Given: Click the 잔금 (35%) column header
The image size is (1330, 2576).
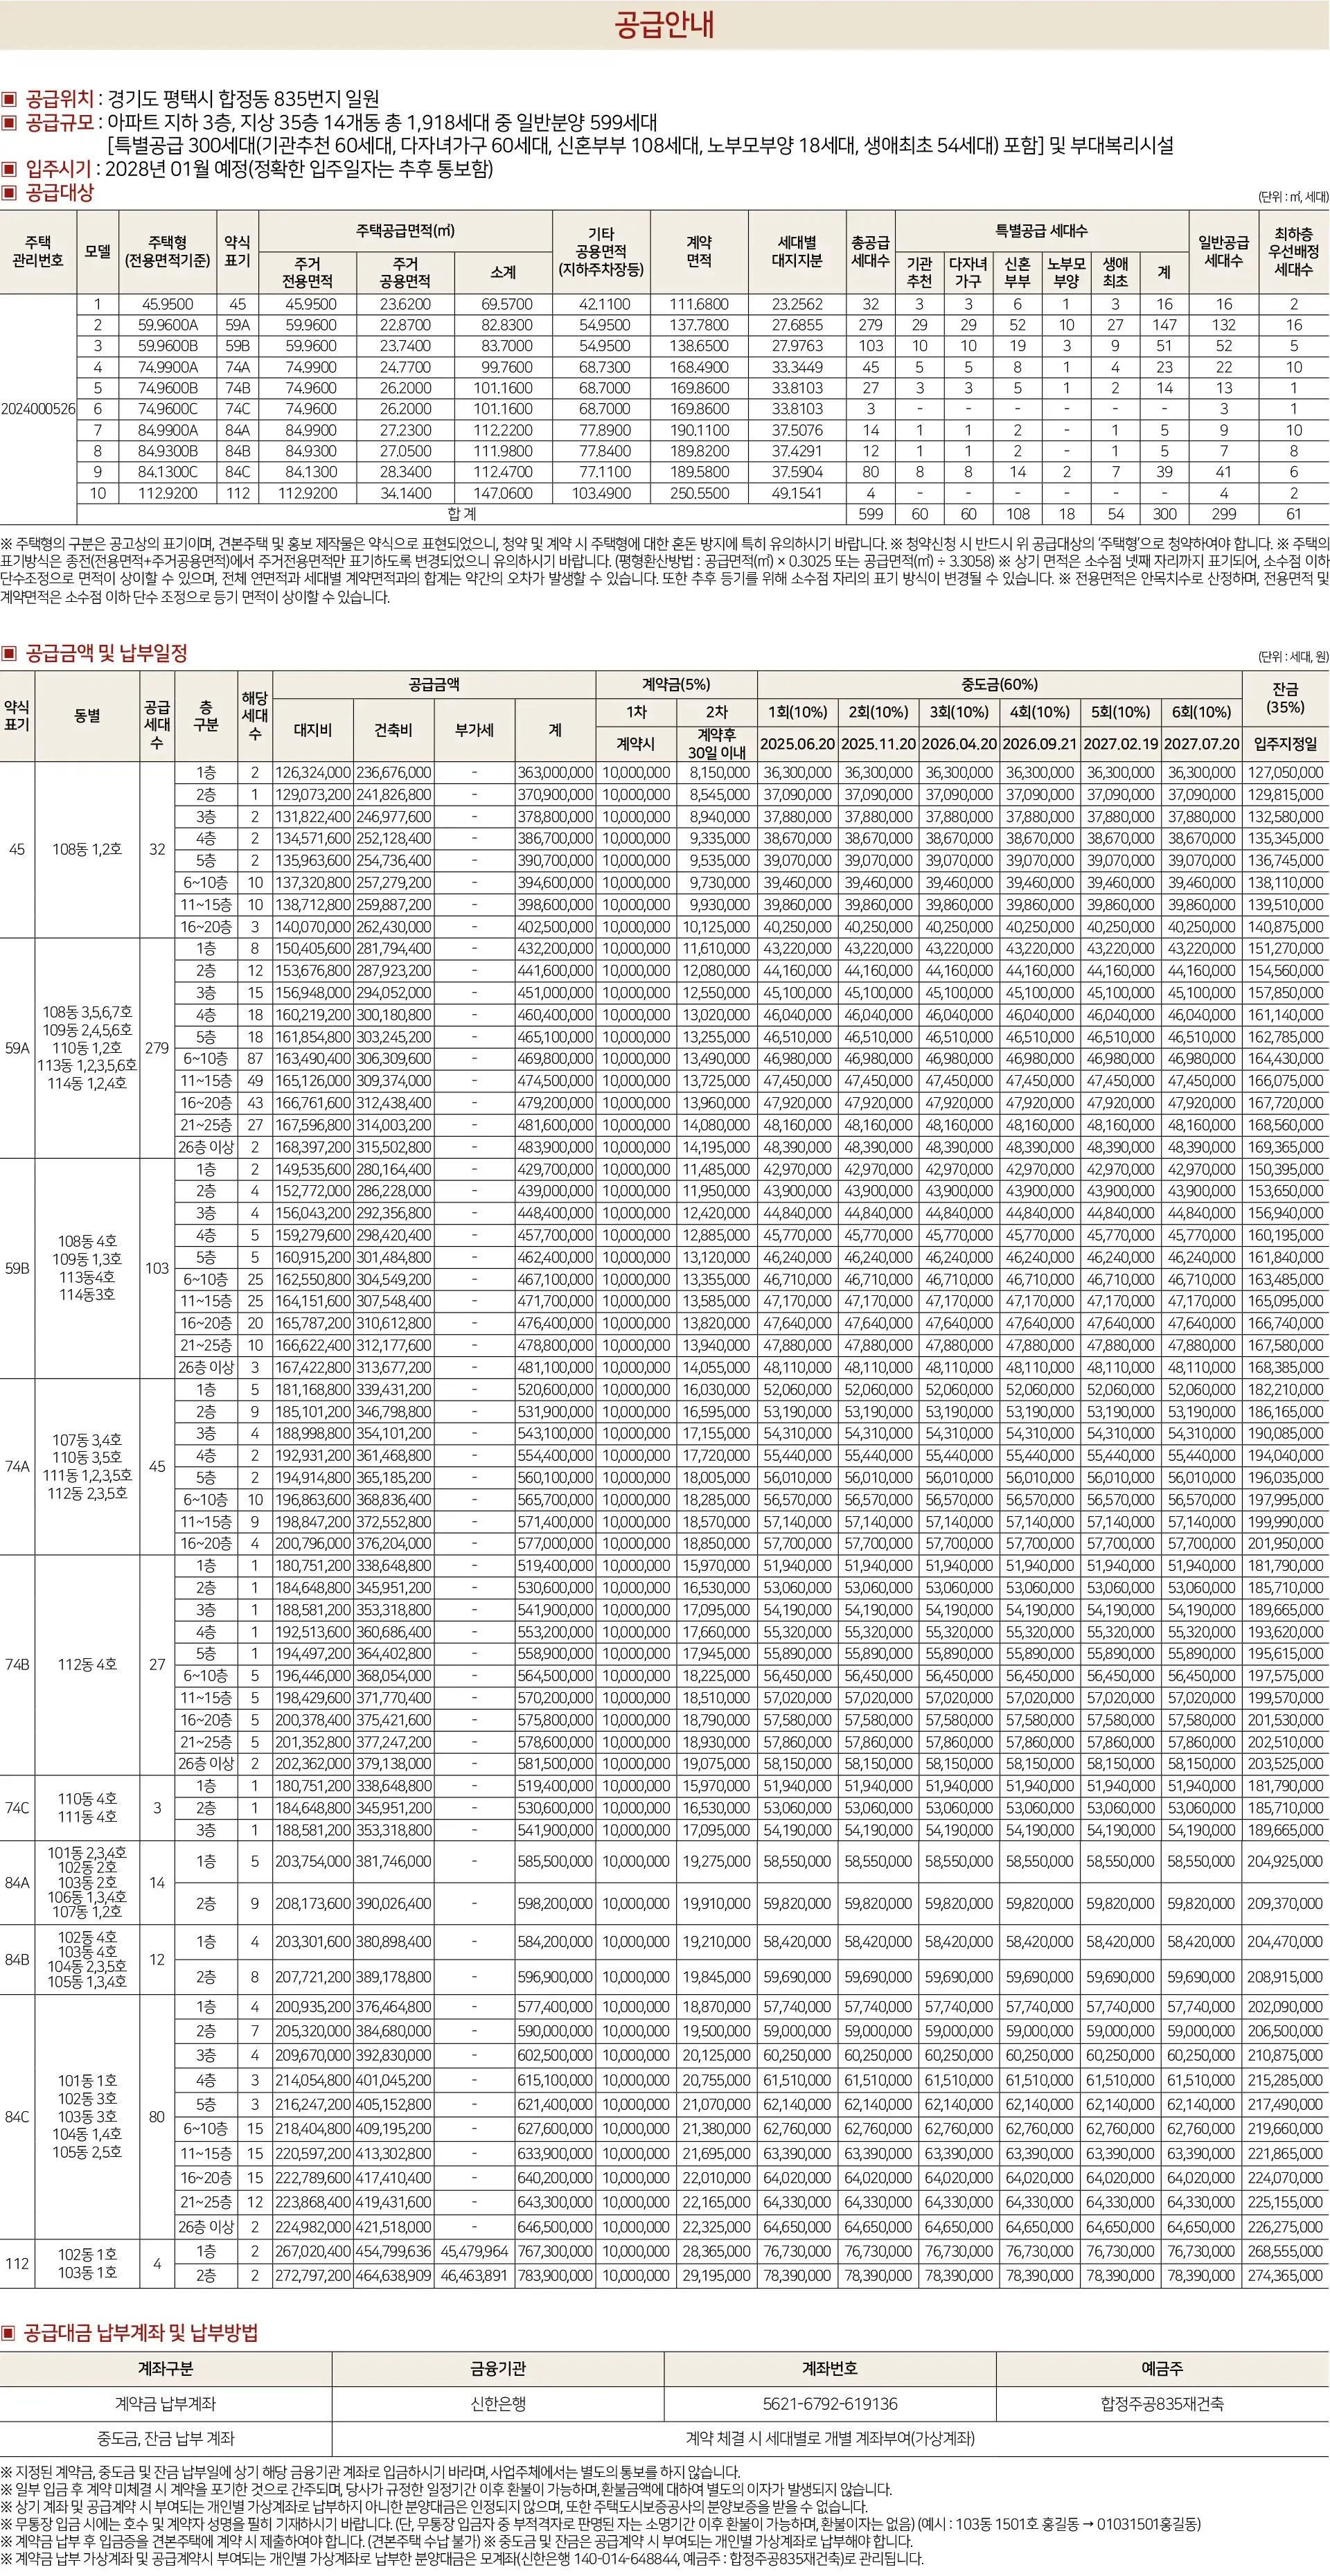Looking at the screenshot, I should pos(1285,698).
